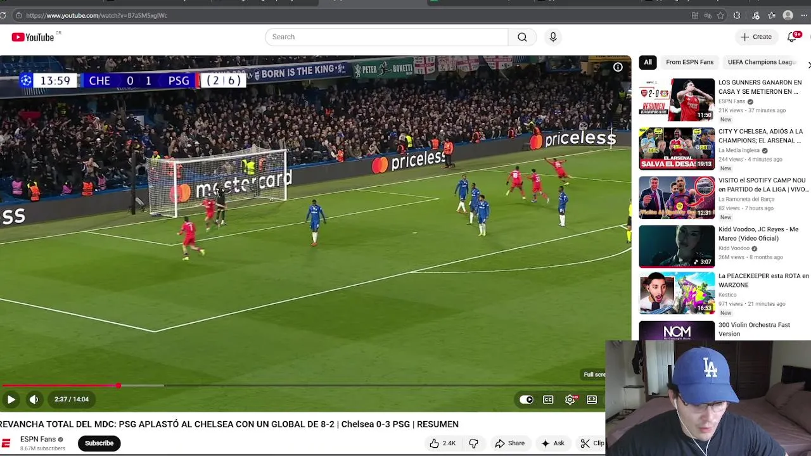
Task: Add page to favorites star
Action: click(720, 15)
